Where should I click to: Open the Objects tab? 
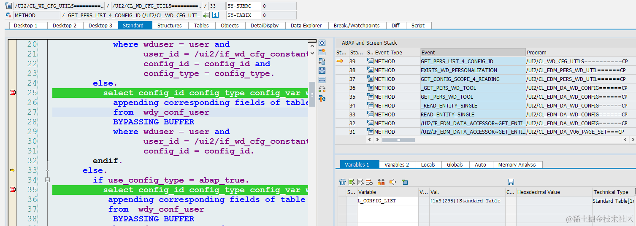pyautogui.click(x=230, y=25)
